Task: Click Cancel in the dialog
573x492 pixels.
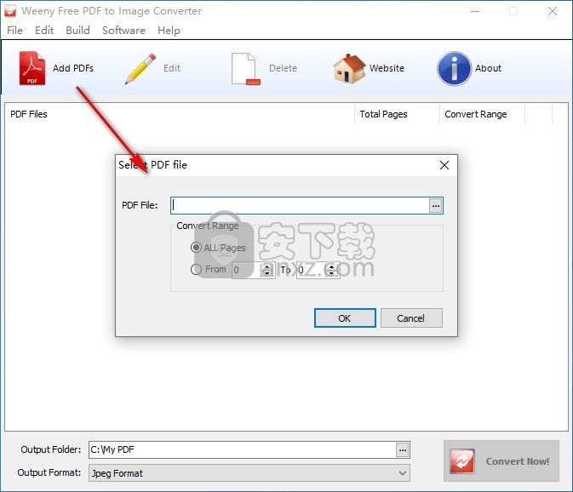Action: (x=411, y=318)
